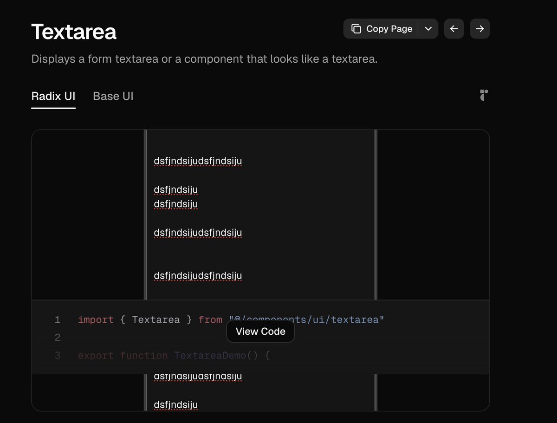
Task: Click code line 1 import statement
Action: point(231,319)
